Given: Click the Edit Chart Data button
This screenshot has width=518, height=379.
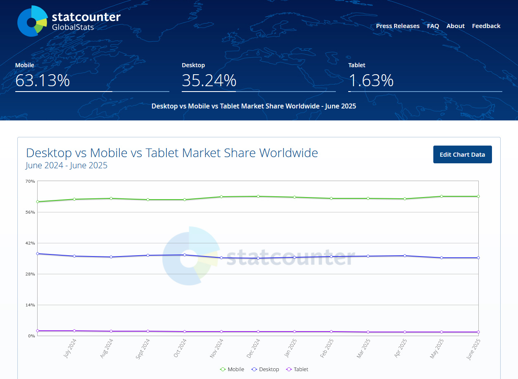Looking at the screenshot, I should tap(463, 154).
